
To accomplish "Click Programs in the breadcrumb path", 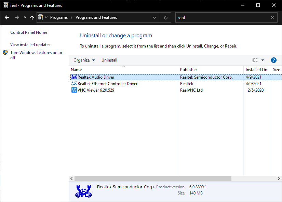I will click(x=59, y=17).
